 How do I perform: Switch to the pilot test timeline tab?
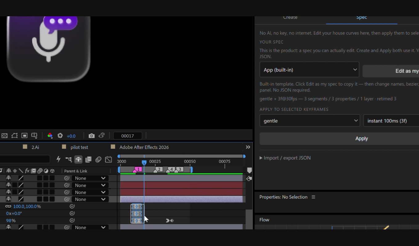[79, 147]
